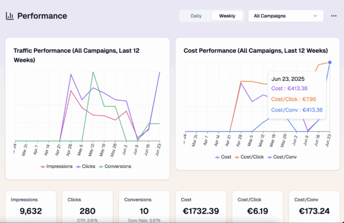Screen dimensions: 344x223
Task: Click the Clicks 280 stat card
Action: [x=87, y=207]
